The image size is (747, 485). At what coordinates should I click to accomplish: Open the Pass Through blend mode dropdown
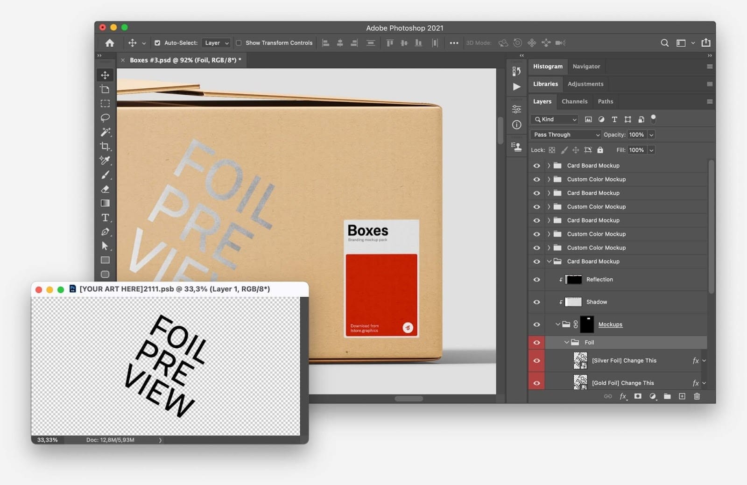point(566,134)
